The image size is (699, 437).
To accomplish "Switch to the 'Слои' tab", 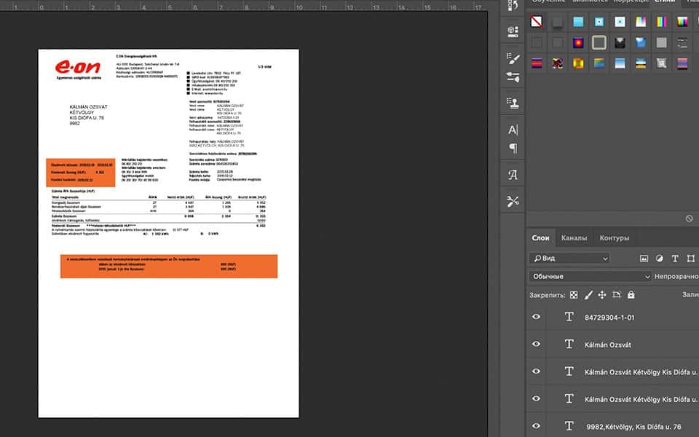I will point(540,238).
